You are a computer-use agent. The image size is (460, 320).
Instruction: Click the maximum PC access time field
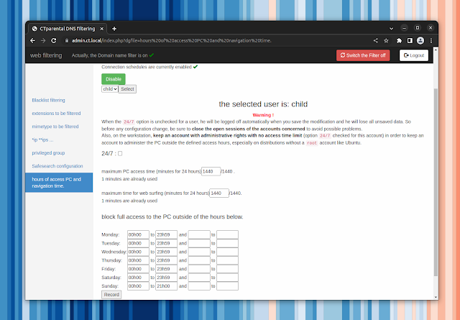(211, 171)
